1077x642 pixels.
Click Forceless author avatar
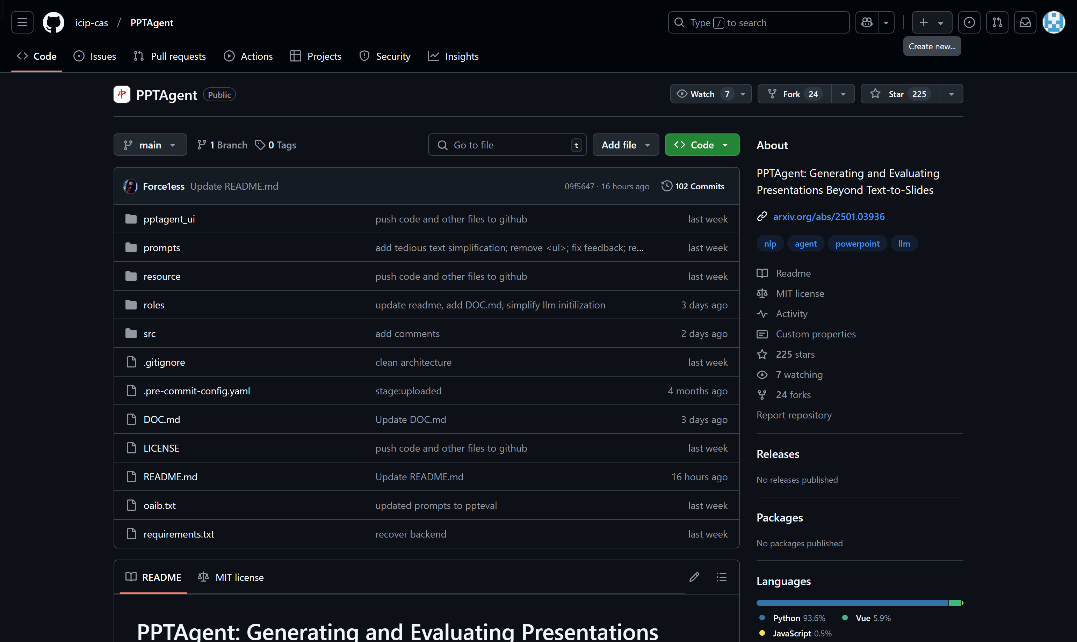coord(130,187)
